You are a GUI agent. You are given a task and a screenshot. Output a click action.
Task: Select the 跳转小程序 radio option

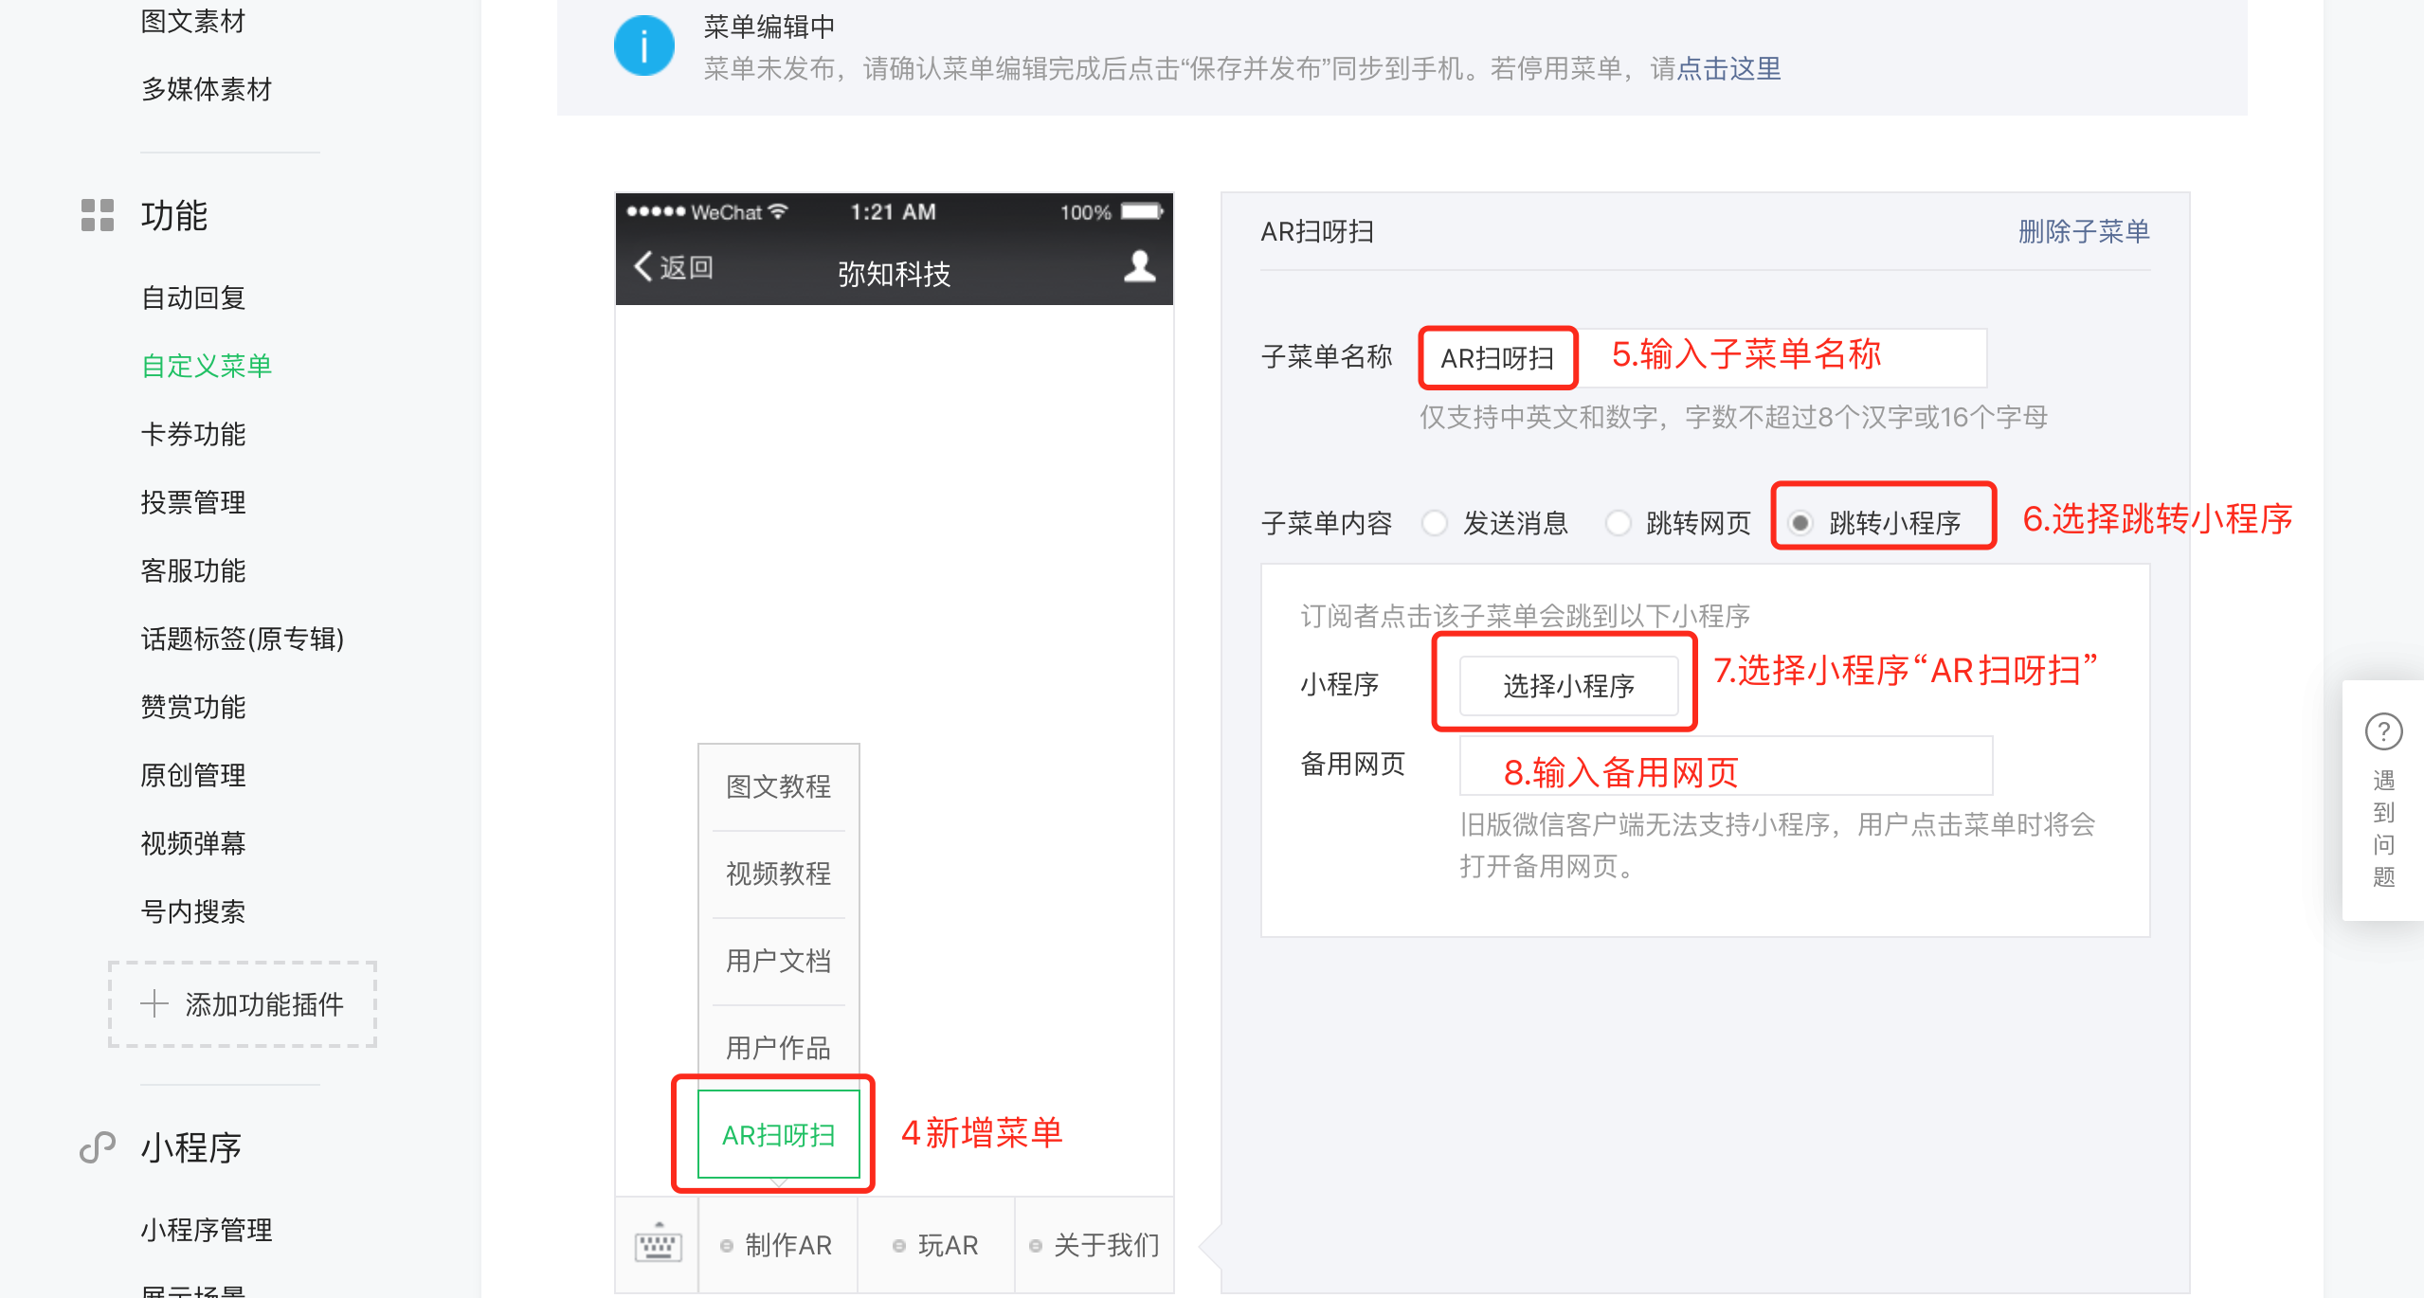point(1800,522)
